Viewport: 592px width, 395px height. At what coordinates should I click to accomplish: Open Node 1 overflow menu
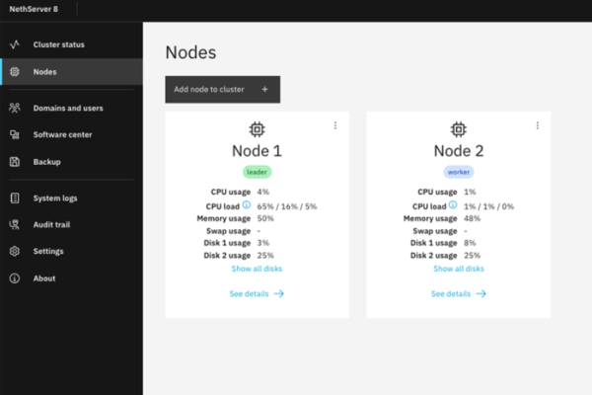(x=335, y=125)
